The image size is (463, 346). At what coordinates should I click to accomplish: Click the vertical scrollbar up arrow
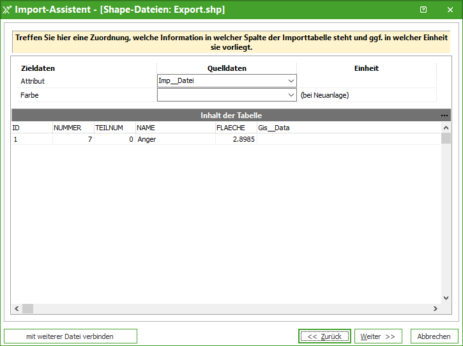446,128
